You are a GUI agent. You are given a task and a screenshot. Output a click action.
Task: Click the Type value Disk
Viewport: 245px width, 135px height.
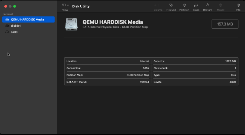coord(233,75)
